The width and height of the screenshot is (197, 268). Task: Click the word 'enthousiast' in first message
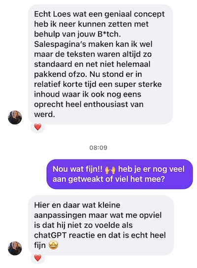click(107, 104)
